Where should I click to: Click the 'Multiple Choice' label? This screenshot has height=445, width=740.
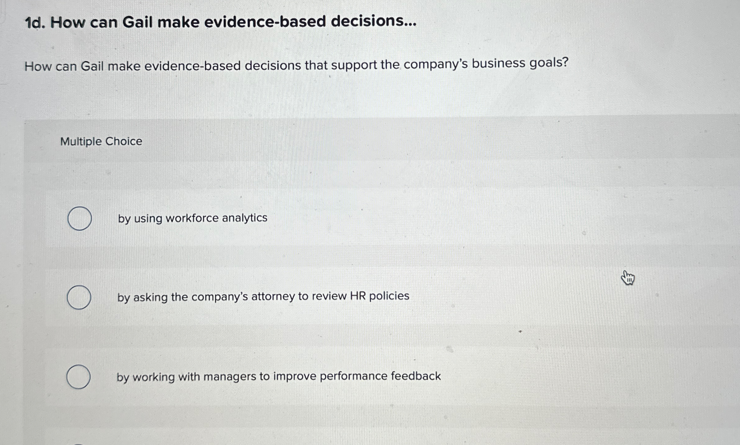coord(101,141)
